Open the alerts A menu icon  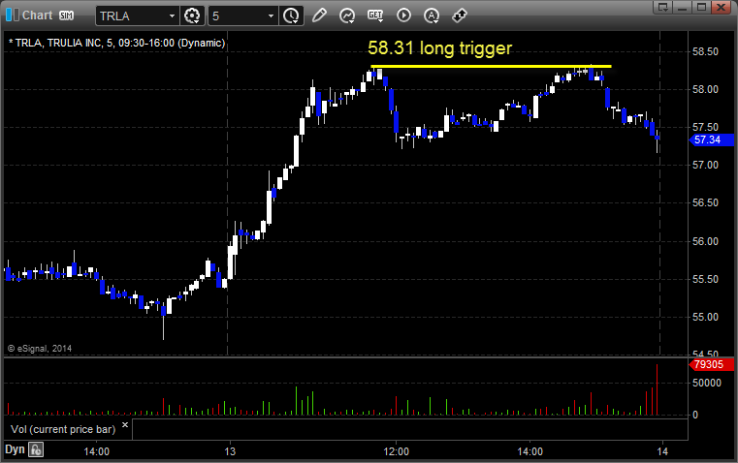tap(432, 15)
